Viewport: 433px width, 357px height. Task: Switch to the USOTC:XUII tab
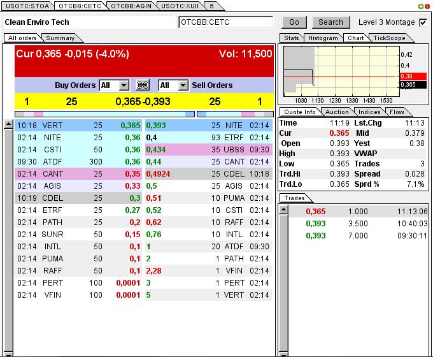tap(180, 6)
